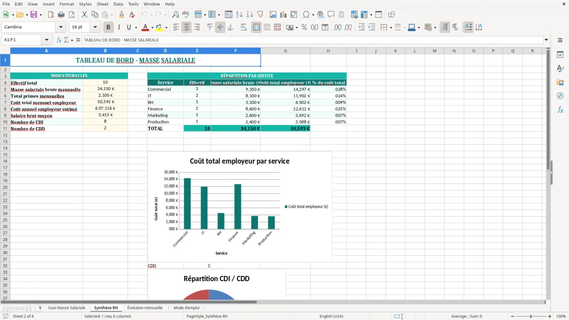This screenshot has height=320, width=569.
Task: Toggle Wrap Text
Action: pyautogui.click(x=244, y=27)
